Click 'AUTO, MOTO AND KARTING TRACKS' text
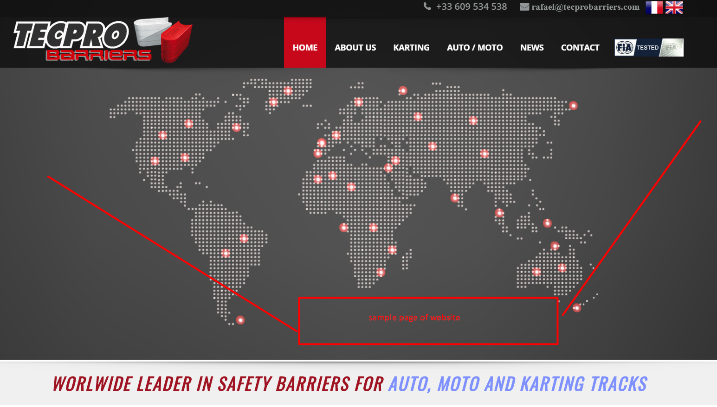Image resolution: width=717 pixels, height=407 pixels. click(x=518, y=384)
